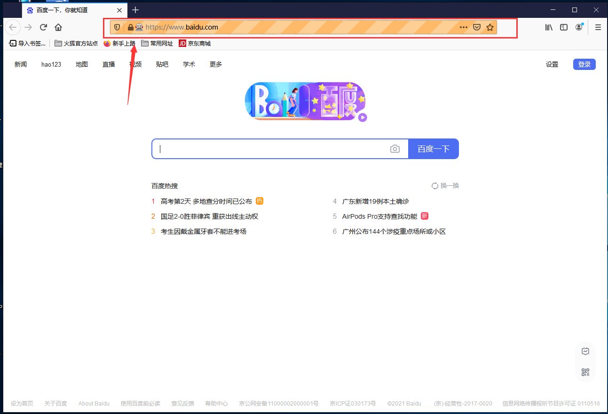Viewport: 608px width, 414px height.
Task: Select the 贴吧 navigation item
Action: [x=162, y=64]
